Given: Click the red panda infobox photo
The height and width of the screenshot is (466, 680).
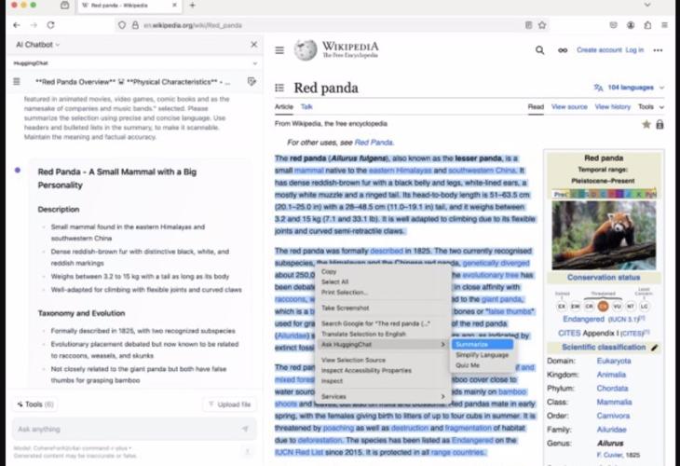Looking at the screenshot, I should (x=603, y=229).
